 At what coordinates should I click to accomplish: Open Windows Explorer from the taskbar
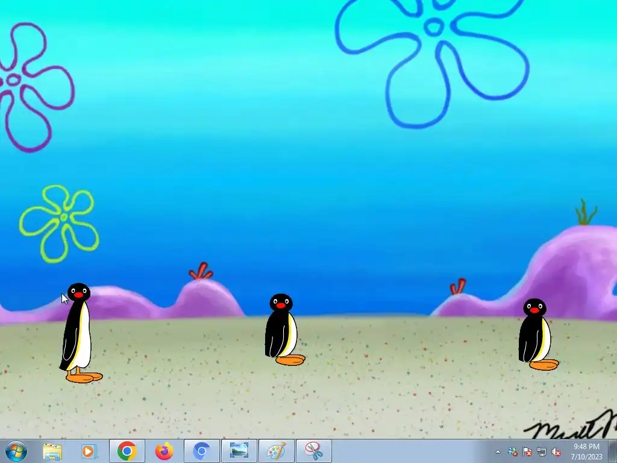click(52, 451)
